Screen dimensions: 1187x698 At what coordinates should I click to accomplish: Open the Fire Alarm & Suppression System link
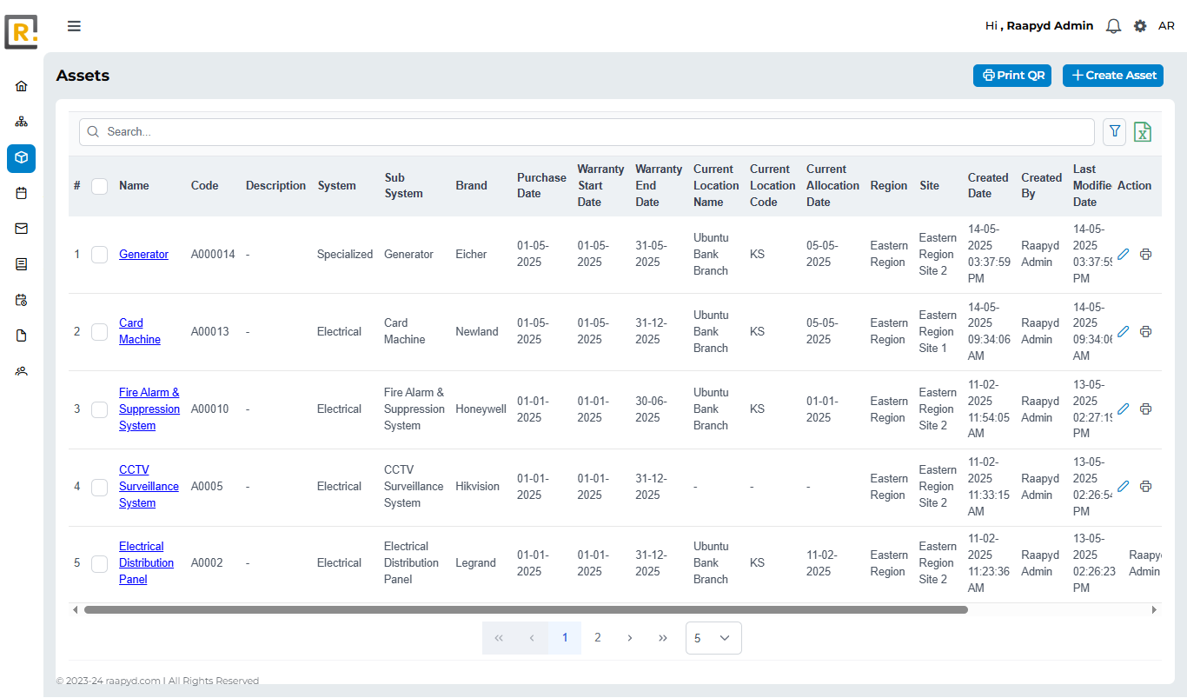point(149,409)
